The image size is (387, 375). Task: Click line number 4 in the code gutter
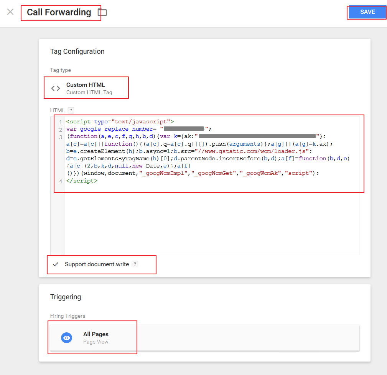pyautogui.click(x=61, y=181)
